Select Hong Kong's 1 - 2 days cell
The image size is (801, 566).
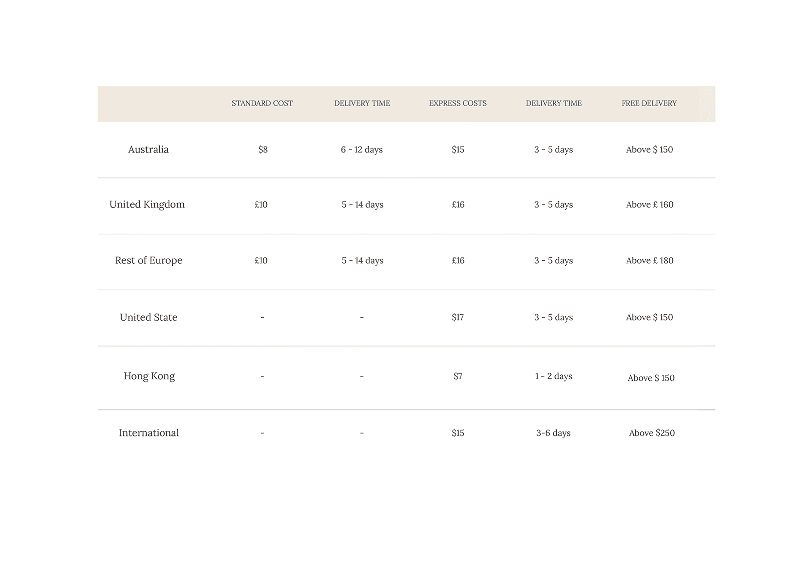(x=553, y=376)
